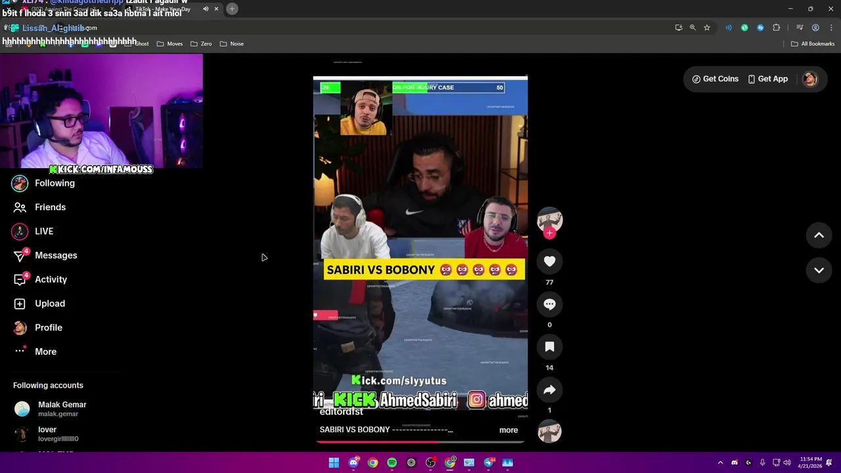Go to next video with down chevron
Image resolution: width=841 pixels, height=473 pixels.
819,270
